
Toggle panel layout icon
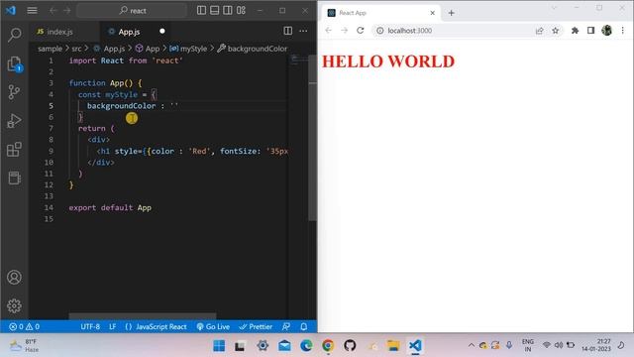pos(215,11)
